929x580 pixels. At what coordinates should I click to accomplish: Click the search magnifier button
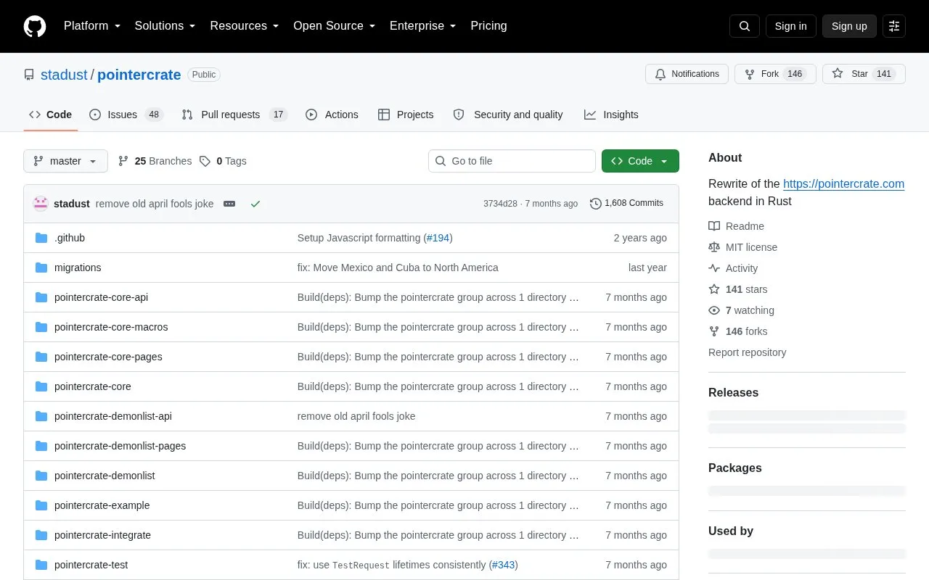click(x=745, y=26)
